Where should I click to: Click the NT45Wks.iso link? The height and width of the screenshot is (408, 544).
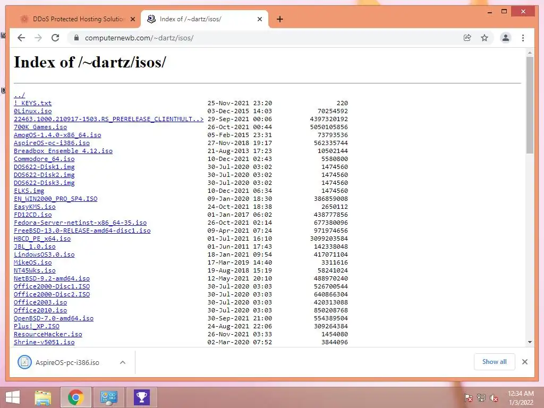tap(35, 270)
